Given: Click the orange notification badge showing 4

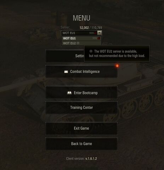Looking at the screenshot, I should point(117,66).
